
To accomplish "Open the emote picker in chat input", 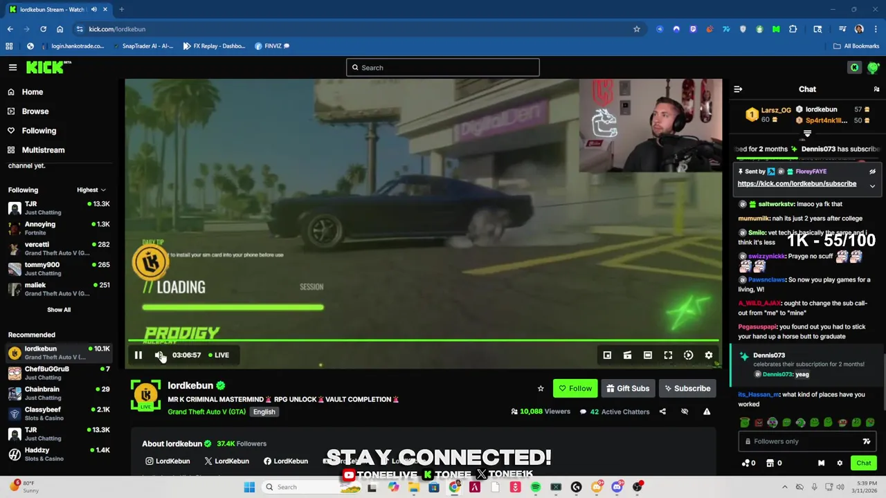I will (x=866, y=441).
